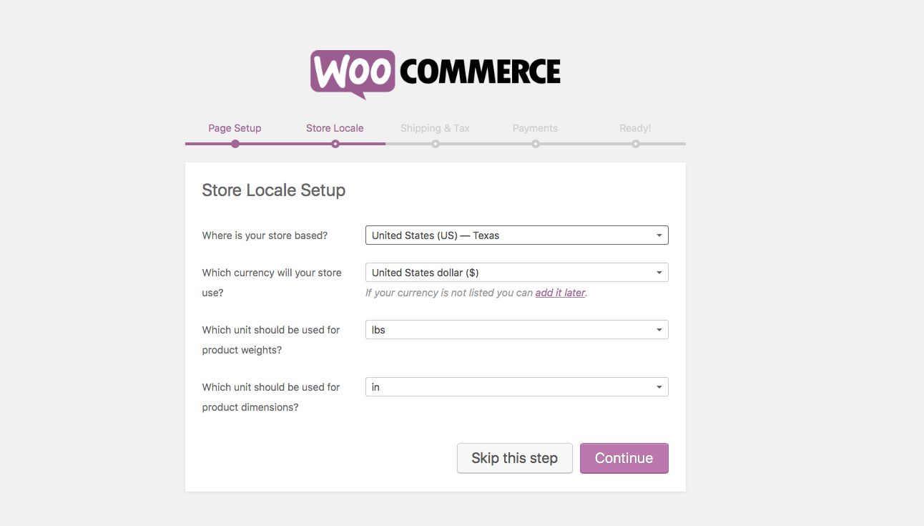The image size is (924, 526).
Task: Follow the "add it later" link
Action: [x=560, y=293]
